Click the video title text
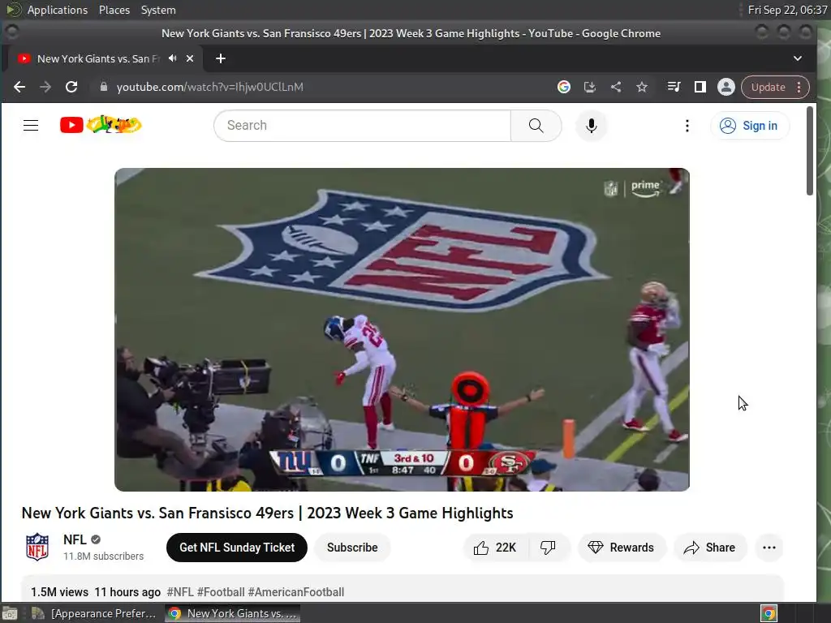 pyautogui.click(x=267, y=513)
